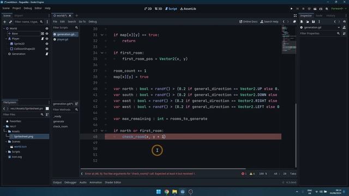Image resolution: width=349 pixels, height=196 pixels.
Task: Switch to the 2D workspace
Action: point(148,9)
